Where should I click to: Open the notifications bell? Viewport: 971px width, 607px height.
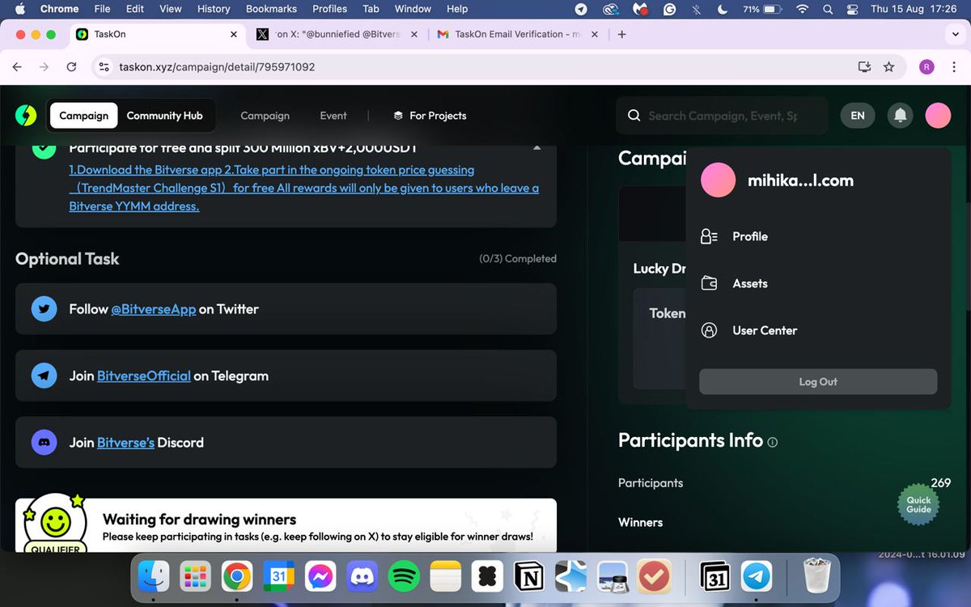(x=900, y=116)
